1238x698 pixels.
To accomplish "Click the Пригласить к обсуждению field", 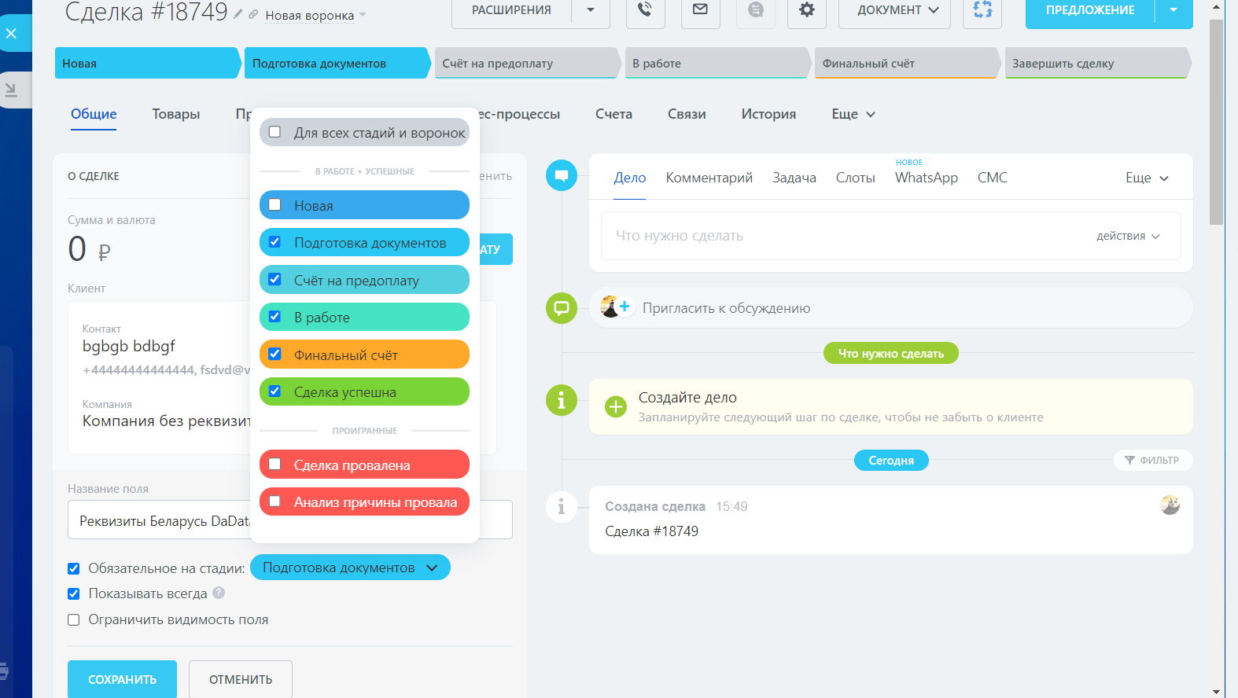I will [x=891, y=307].
